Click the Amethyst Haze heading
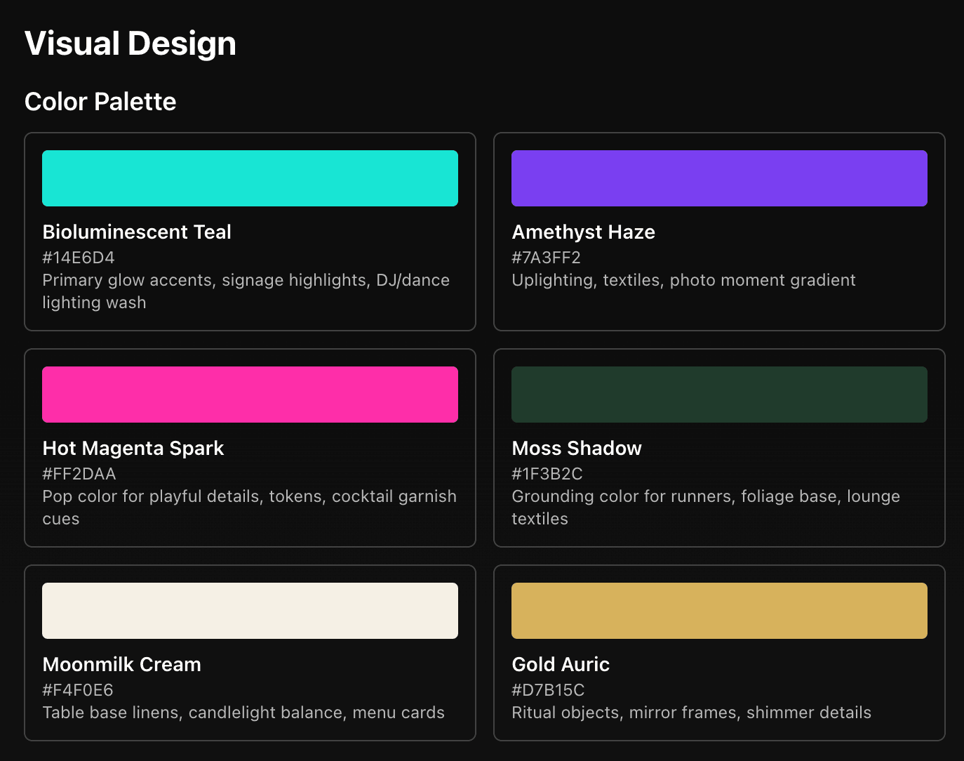This screenshot has height=761, width=964. pos(583,232)
